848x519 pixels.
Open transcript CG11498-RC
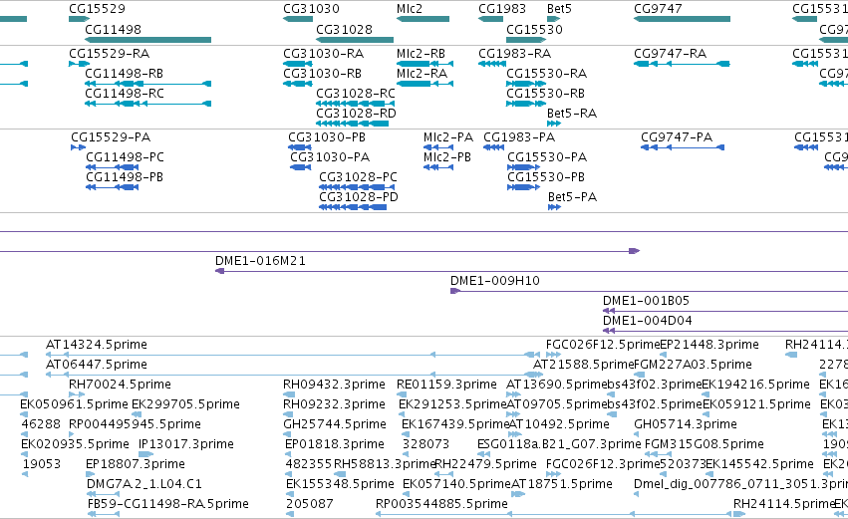(125, 94)
